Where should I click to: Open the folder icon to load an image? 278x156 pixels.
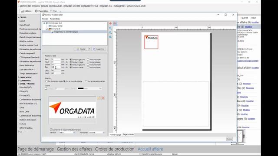99,98
